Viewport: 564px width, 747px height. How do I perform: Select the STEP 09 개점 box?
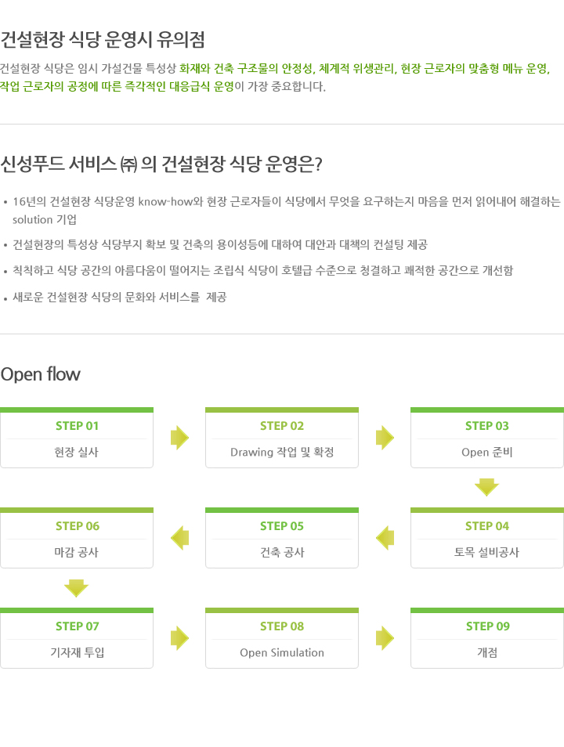(487, 639)
